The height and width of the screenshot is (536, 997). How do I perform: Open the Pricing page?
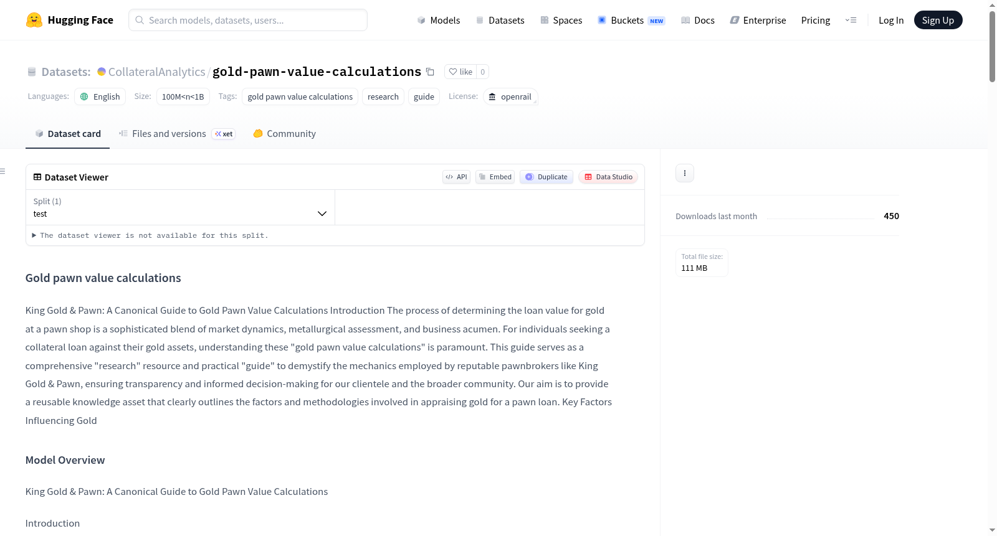(x=816, y=20)
